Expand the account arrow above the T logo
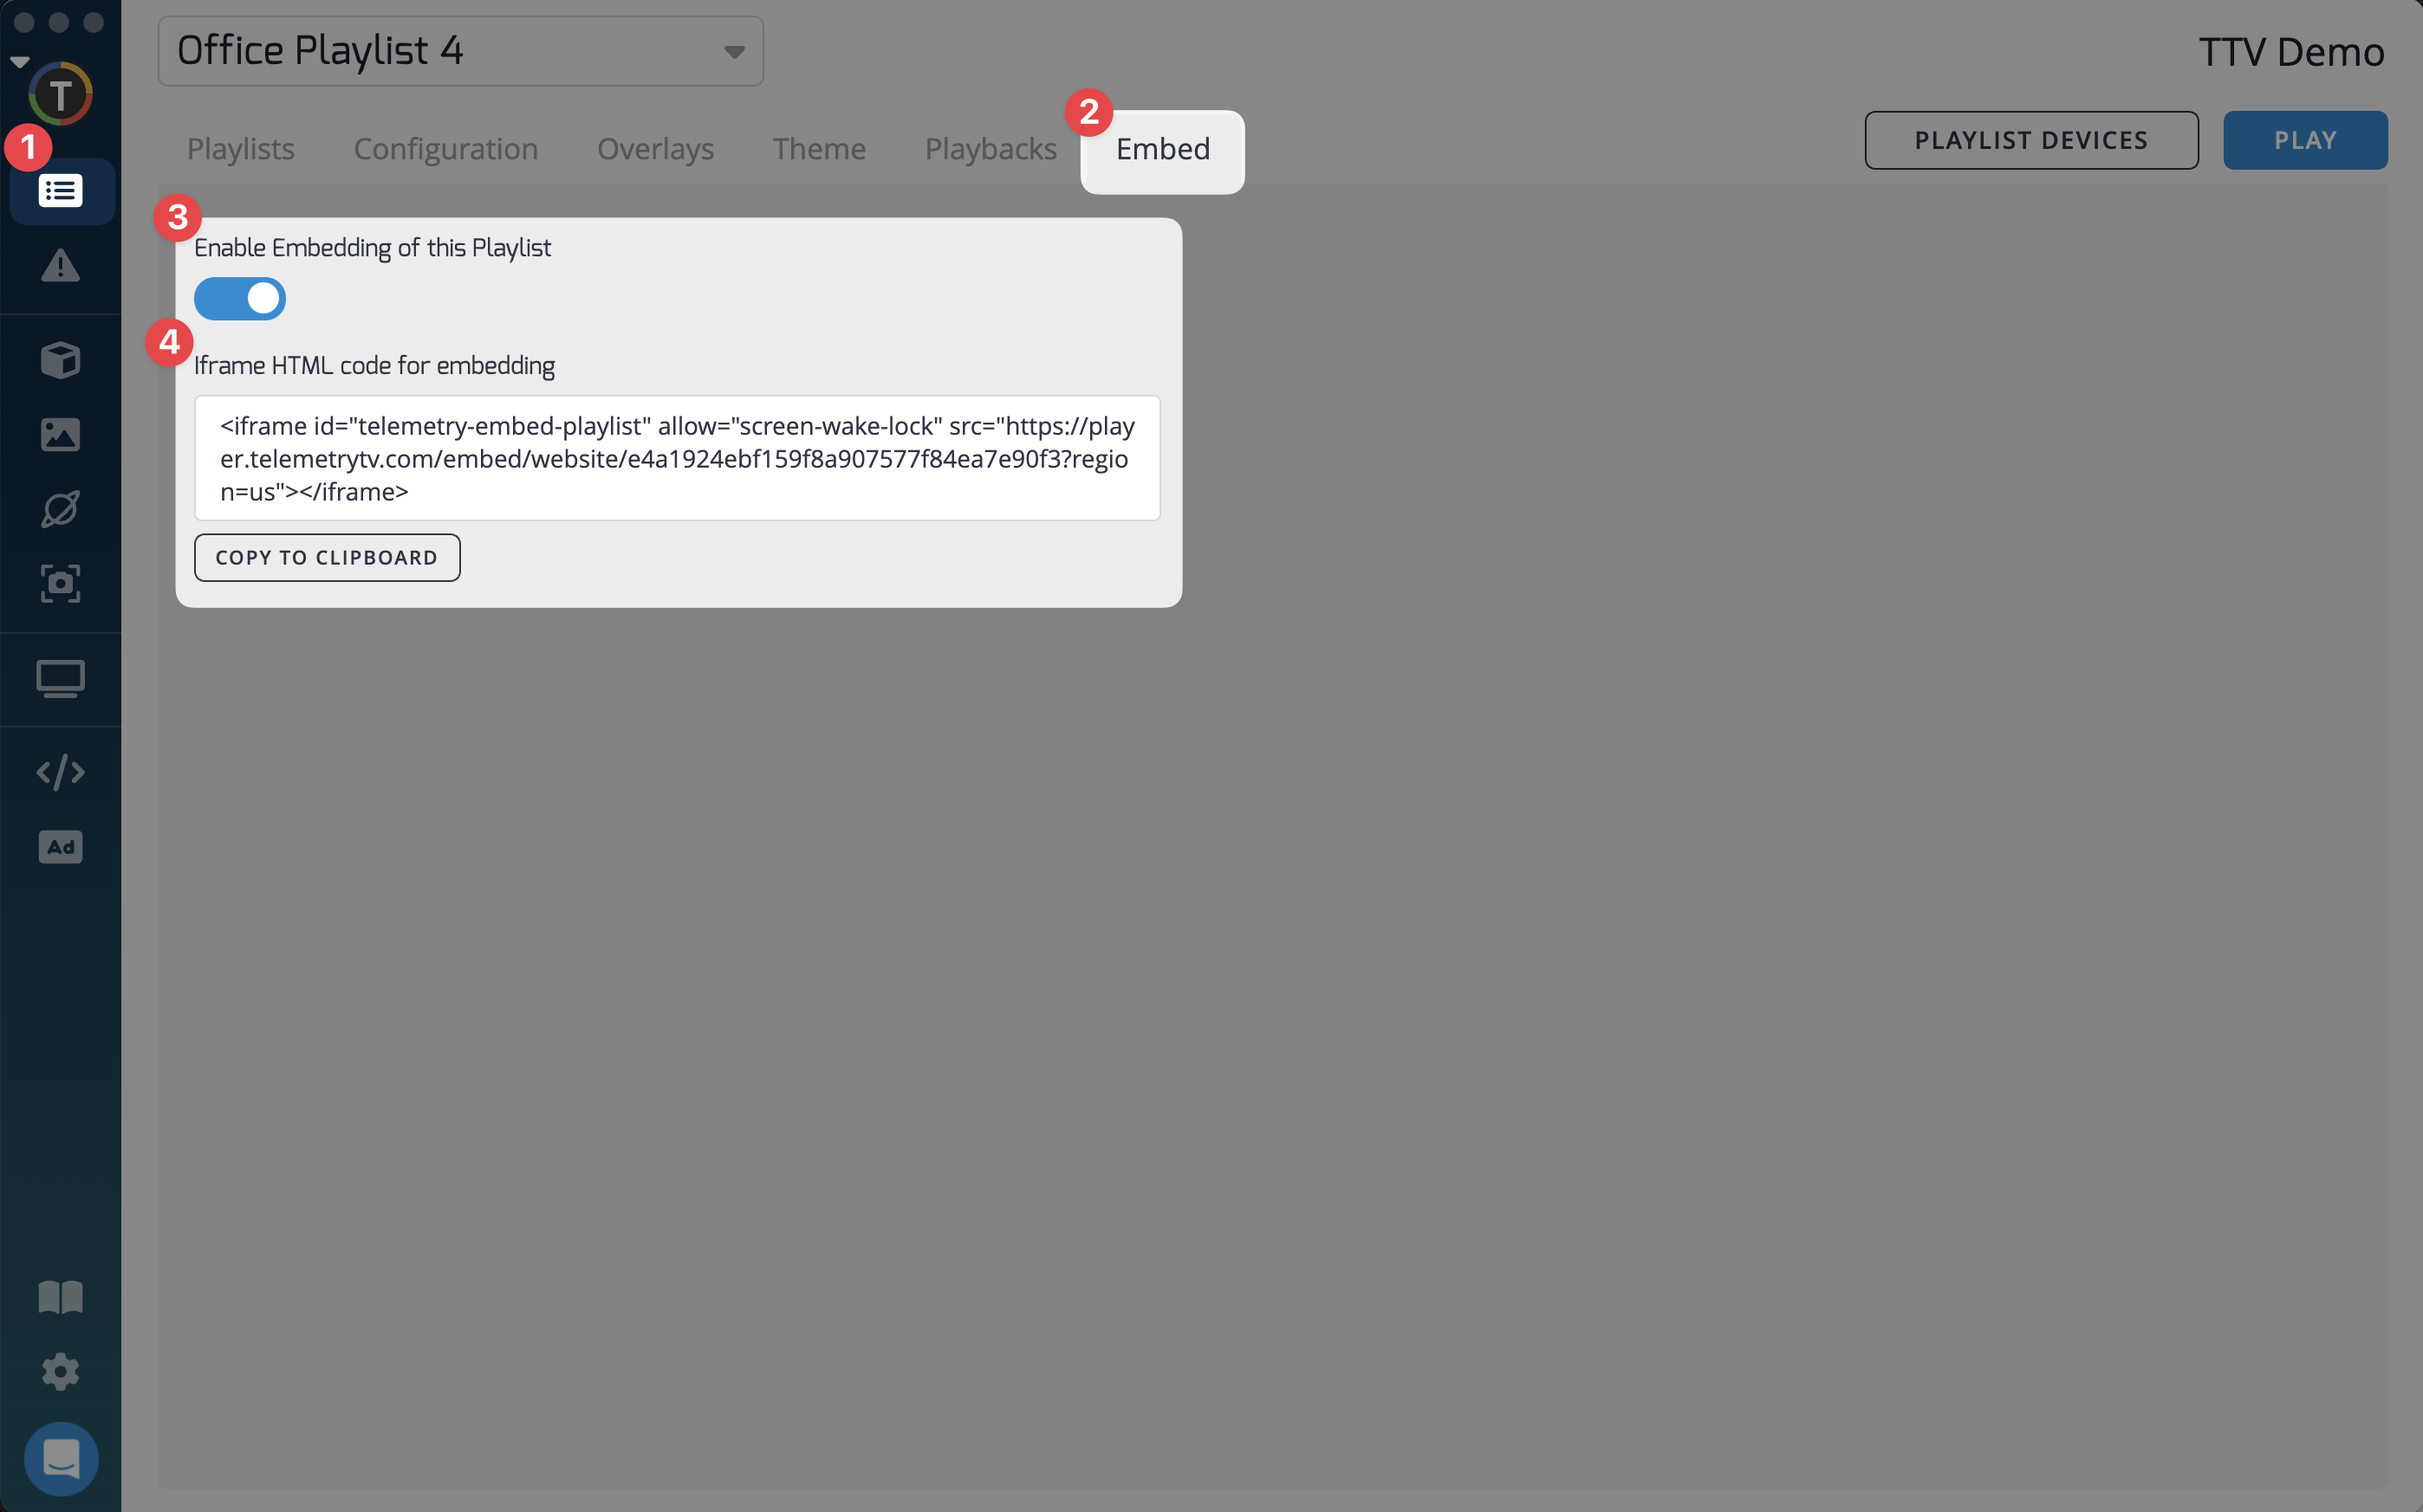 point(19,62)
